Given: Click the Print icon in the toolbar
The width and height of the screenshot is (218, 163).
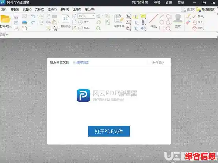Looking at the screenshot, I should click(x=16, y=22).
